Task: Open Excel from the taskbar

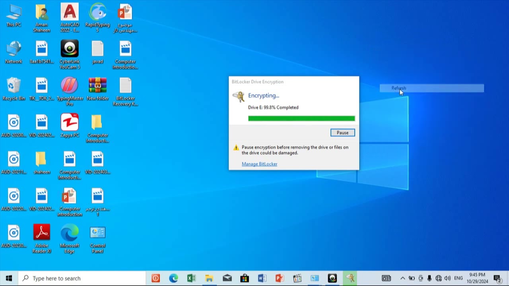Action: [191, 278]
